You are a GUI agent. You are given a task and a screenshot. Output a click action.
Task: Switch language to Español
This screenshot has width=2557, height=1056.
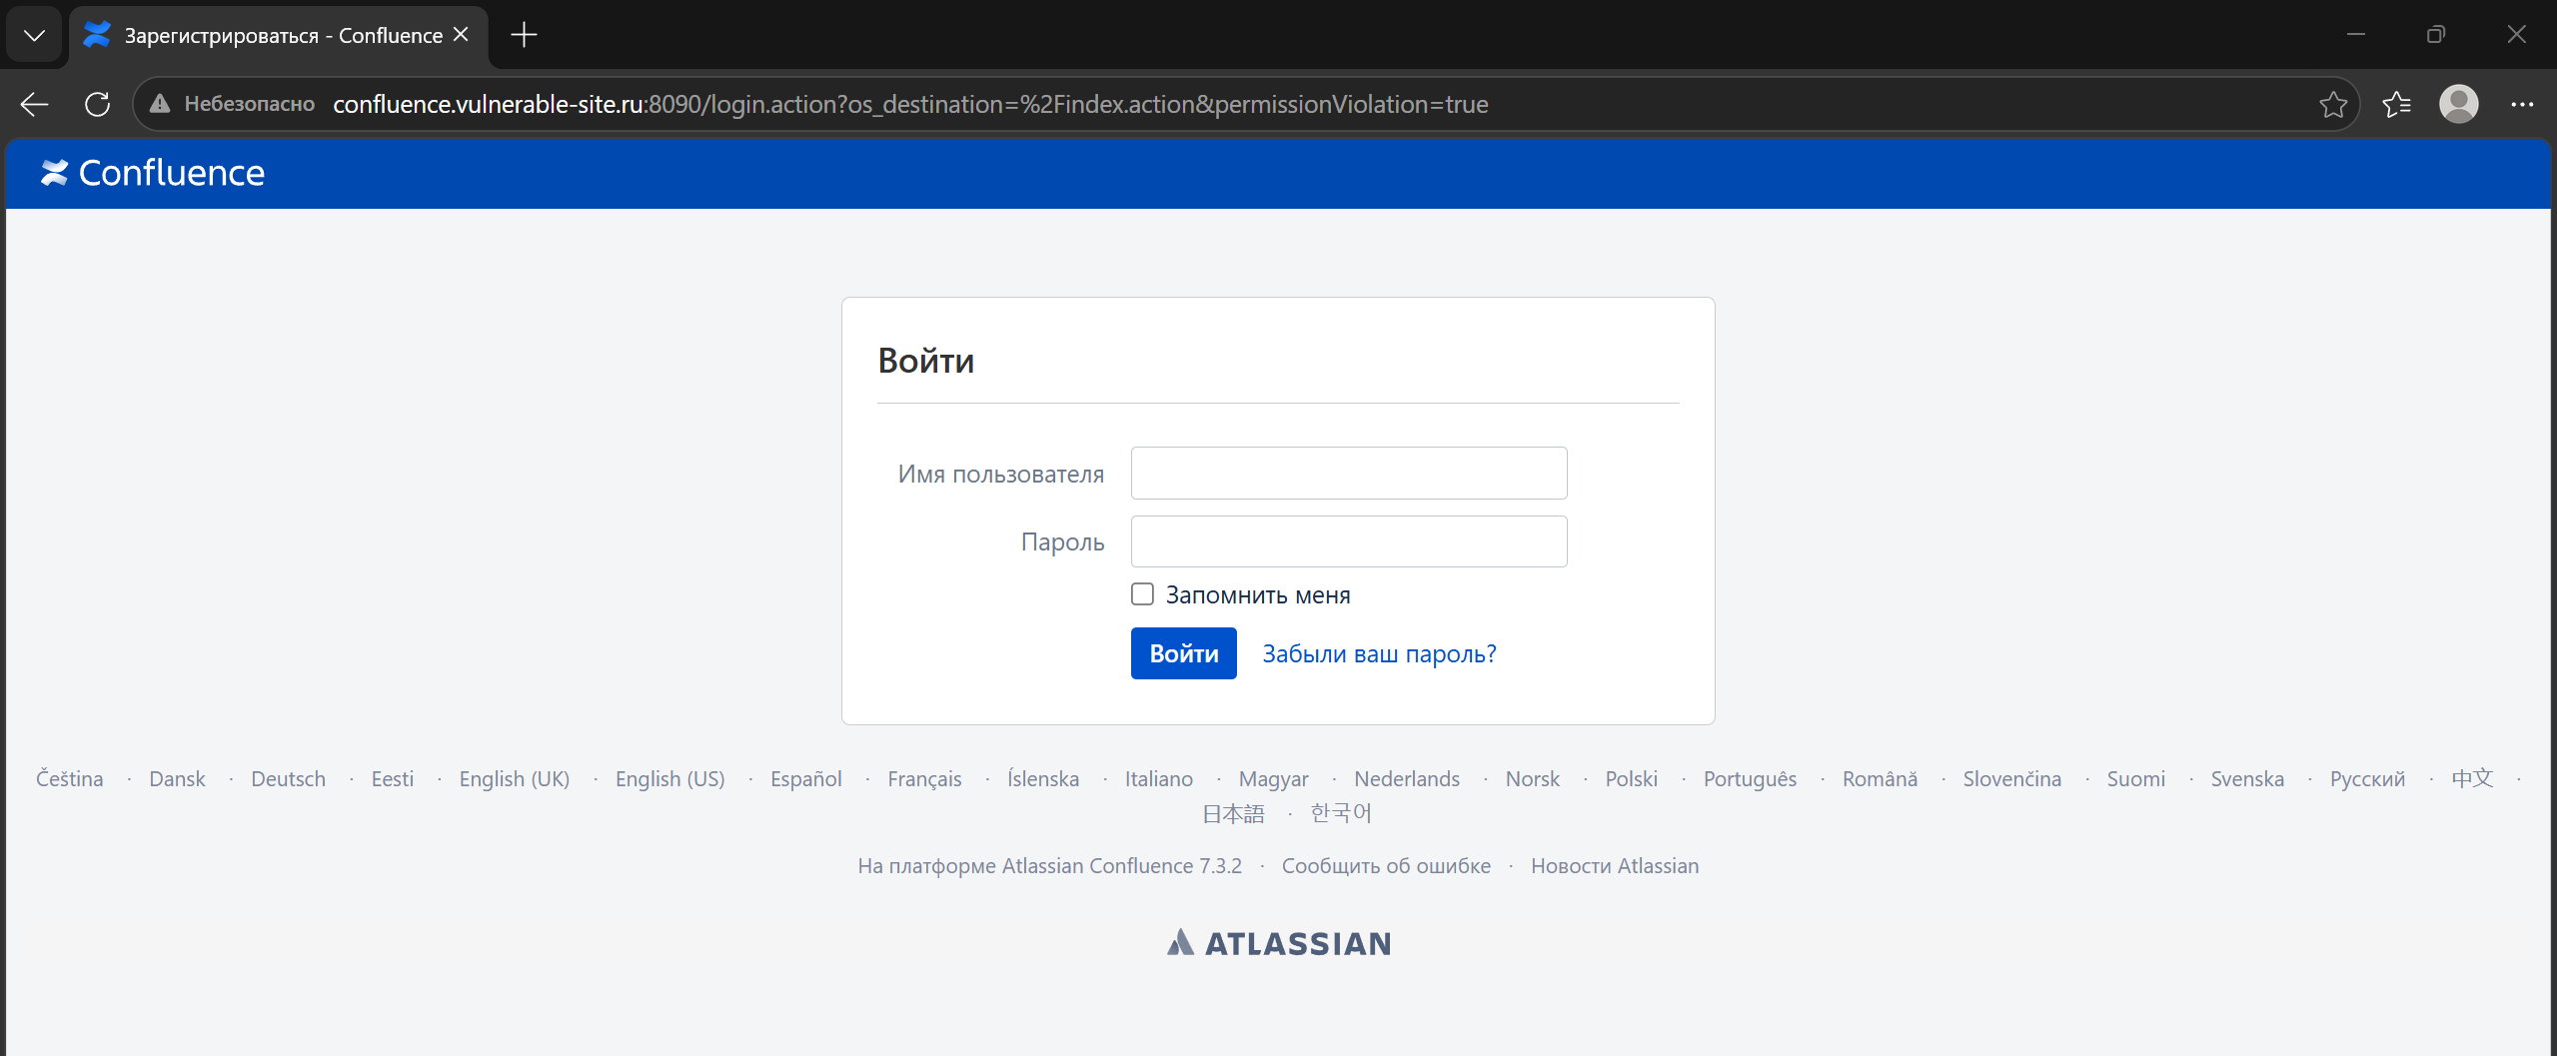pos(806,779)
